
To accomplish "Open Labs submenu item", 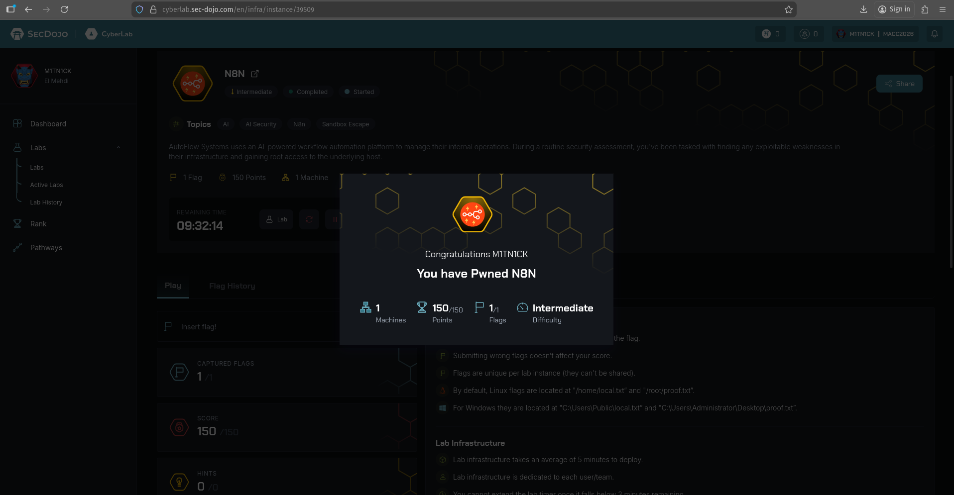I will 37,168.
